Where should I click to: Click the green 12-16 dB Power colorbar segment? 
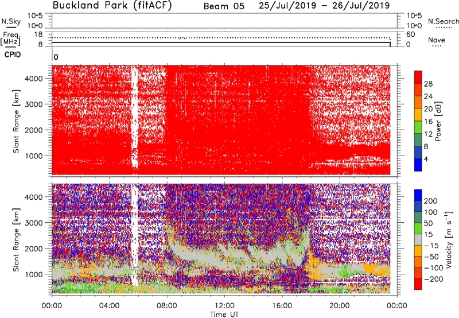pyautogui.click(x=418, y=127)
